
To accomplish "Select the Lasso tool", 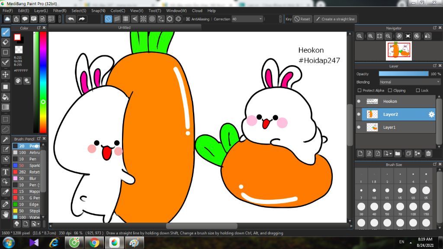I will click(x=5, y=129).
